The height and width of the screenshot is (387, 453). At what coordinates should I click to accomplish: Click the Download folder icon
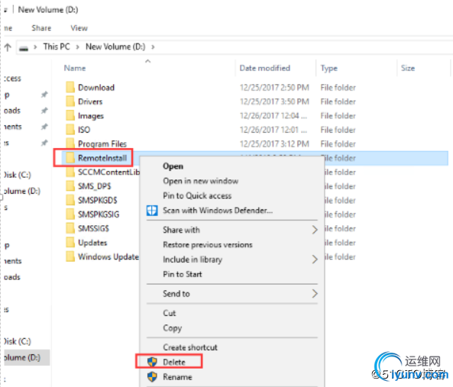point(70,87)
